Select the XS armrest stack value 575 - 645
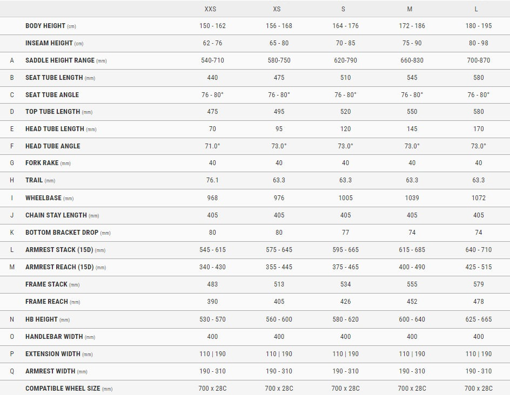This screenshot has height=395, width=510. point(279,250)
